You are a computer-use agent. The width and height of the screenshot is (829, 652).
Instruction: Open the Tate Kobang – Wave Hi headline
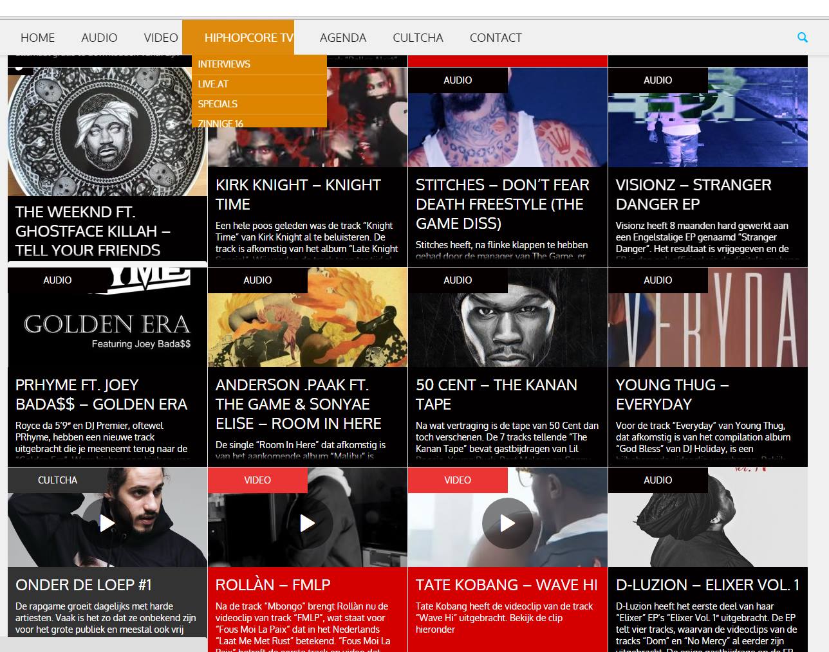(x=507, y=584)
